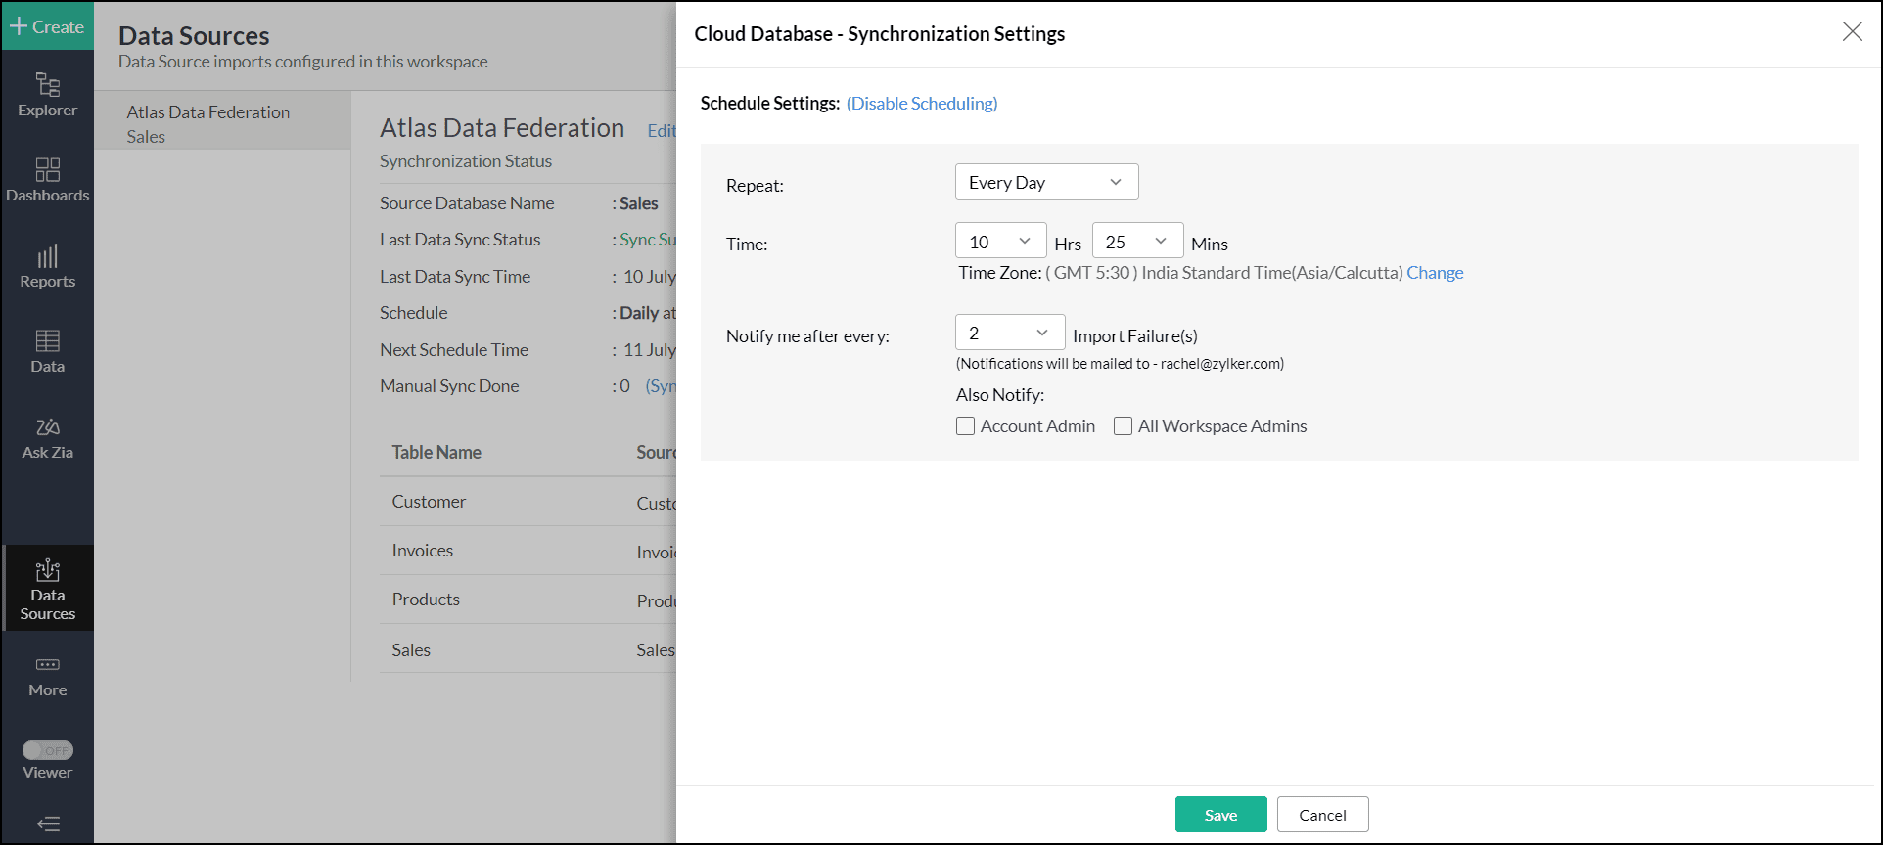The width and height of the screenshot is (1883, 845).
Task: Open the Hrs dropdown showing 10
Action: point(999,242)
